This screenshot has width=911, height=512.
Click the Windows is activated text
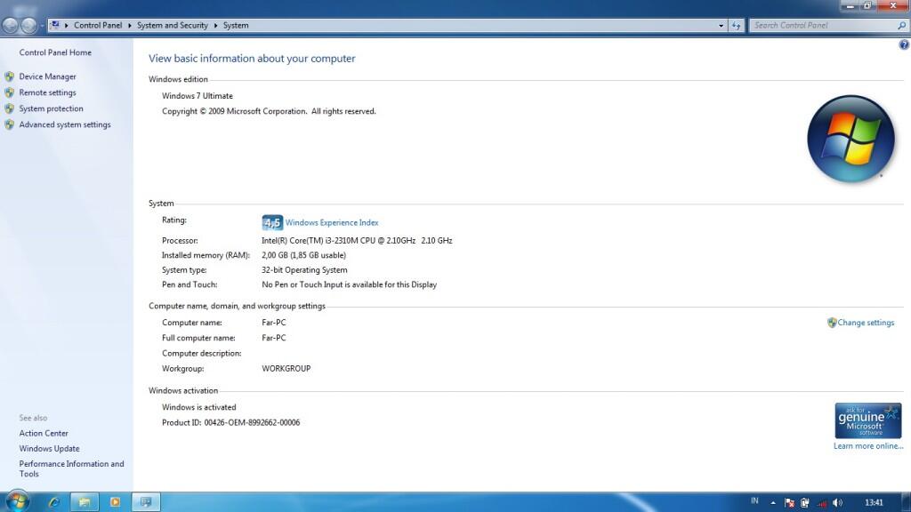pos(198,407)
